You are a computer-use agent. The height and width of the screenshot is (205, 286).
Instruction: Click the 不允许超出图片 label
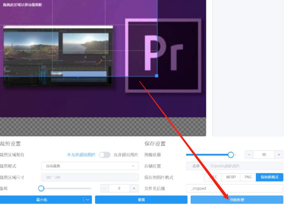pyautogui.click(x=81, y=155)
